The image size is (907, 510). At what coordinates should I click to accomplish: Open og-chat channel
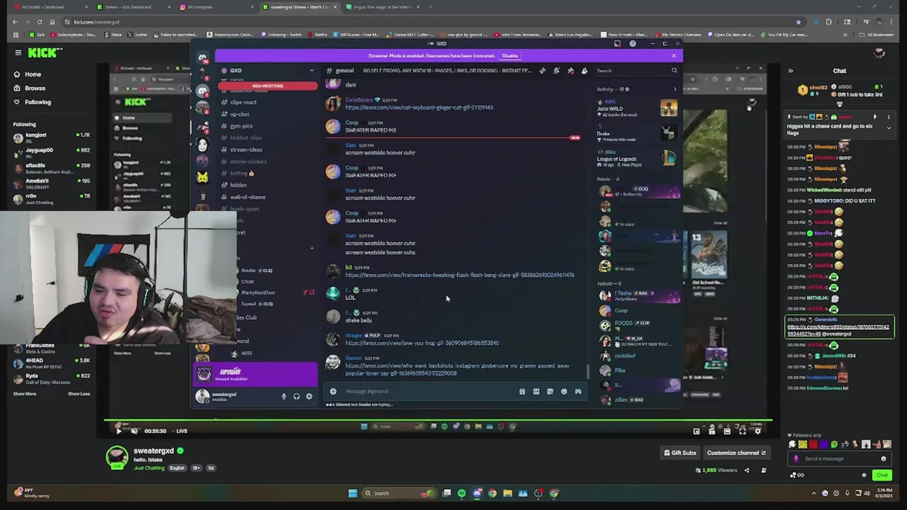[x=240, y=114]
